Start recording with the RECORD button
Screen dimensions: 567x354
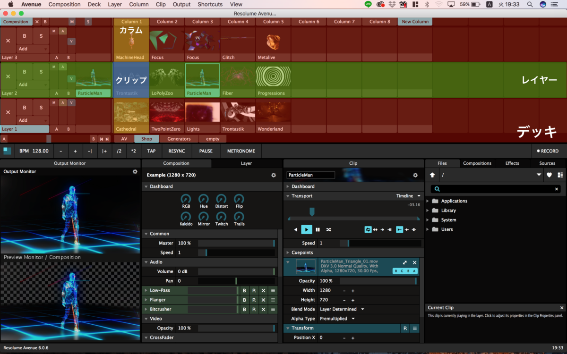(x=547, y=151)
